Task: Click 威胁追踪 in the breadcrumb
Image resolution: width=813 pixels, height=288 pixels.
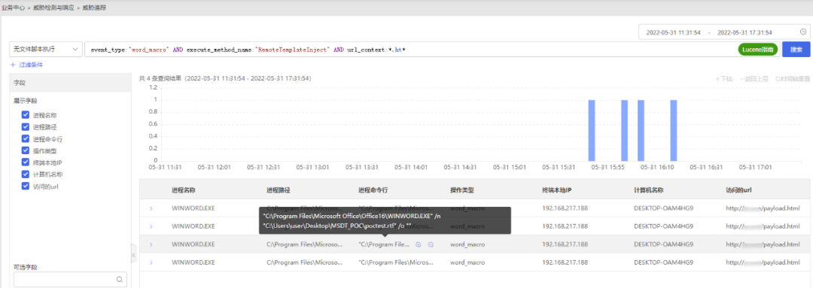Action: (94, 8)
